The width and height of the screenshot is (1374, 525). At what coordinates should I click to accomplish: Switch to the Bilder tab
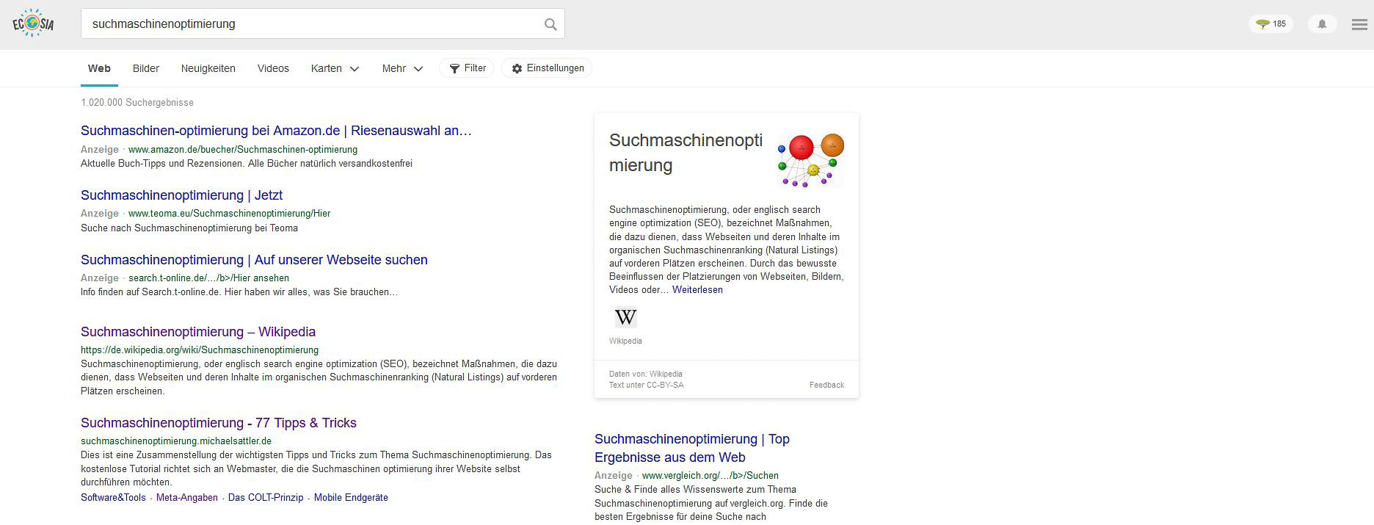(146, 68)
